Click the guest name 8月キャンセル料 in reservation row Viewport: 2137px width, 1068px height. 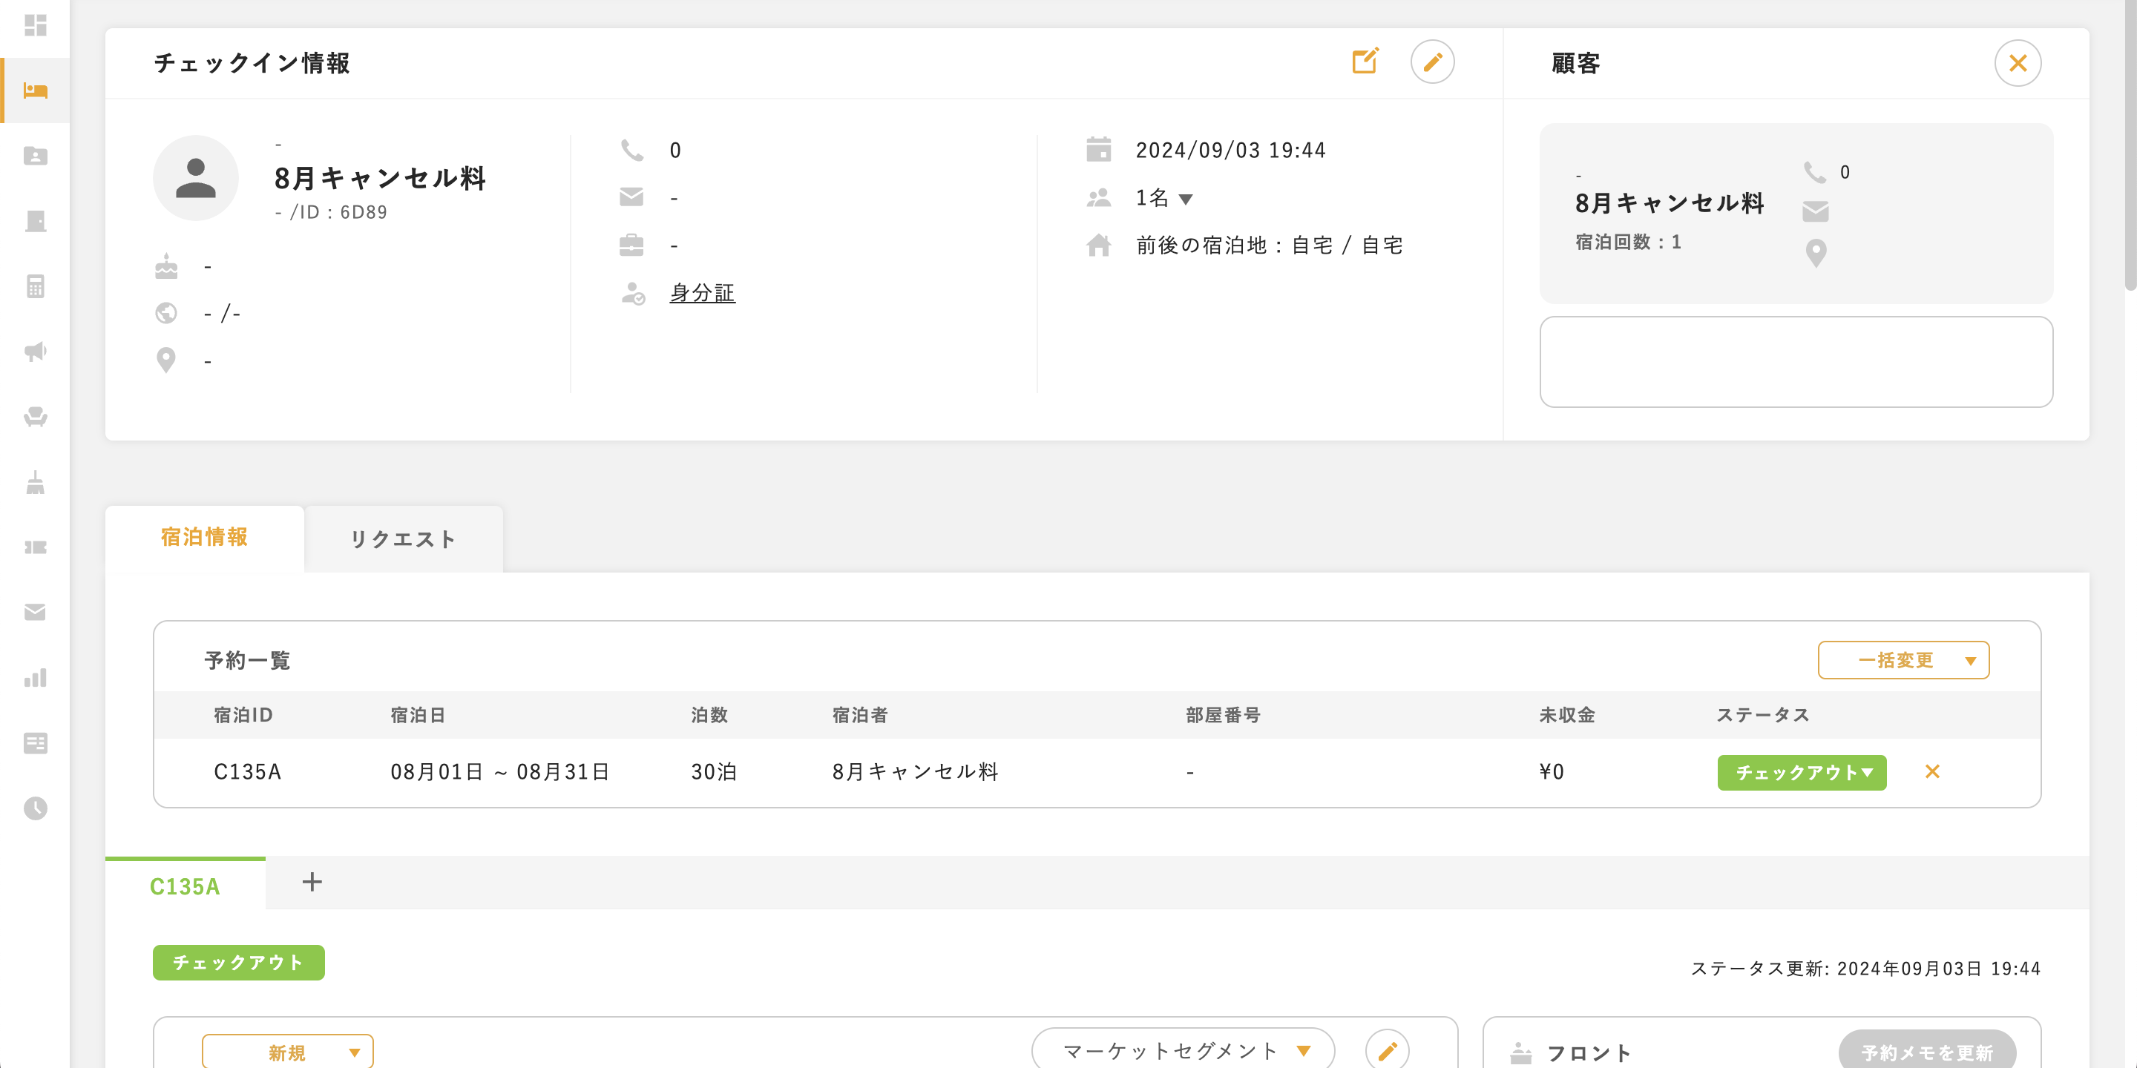[915, 772]
